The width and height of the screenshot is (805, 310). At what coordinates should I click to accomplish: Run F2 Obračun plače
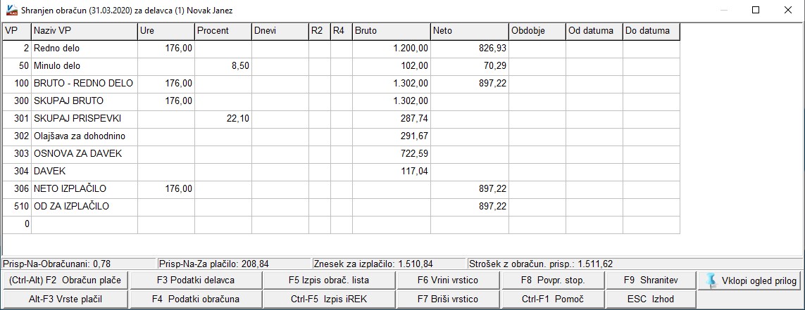65,280
